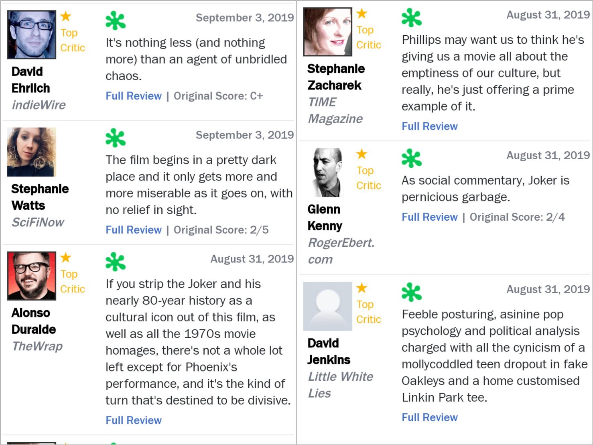The width and height of the screenshot is (593, 445).
Task: Open Glenn Kenny's Full Review link
Action: coord(430,217)
